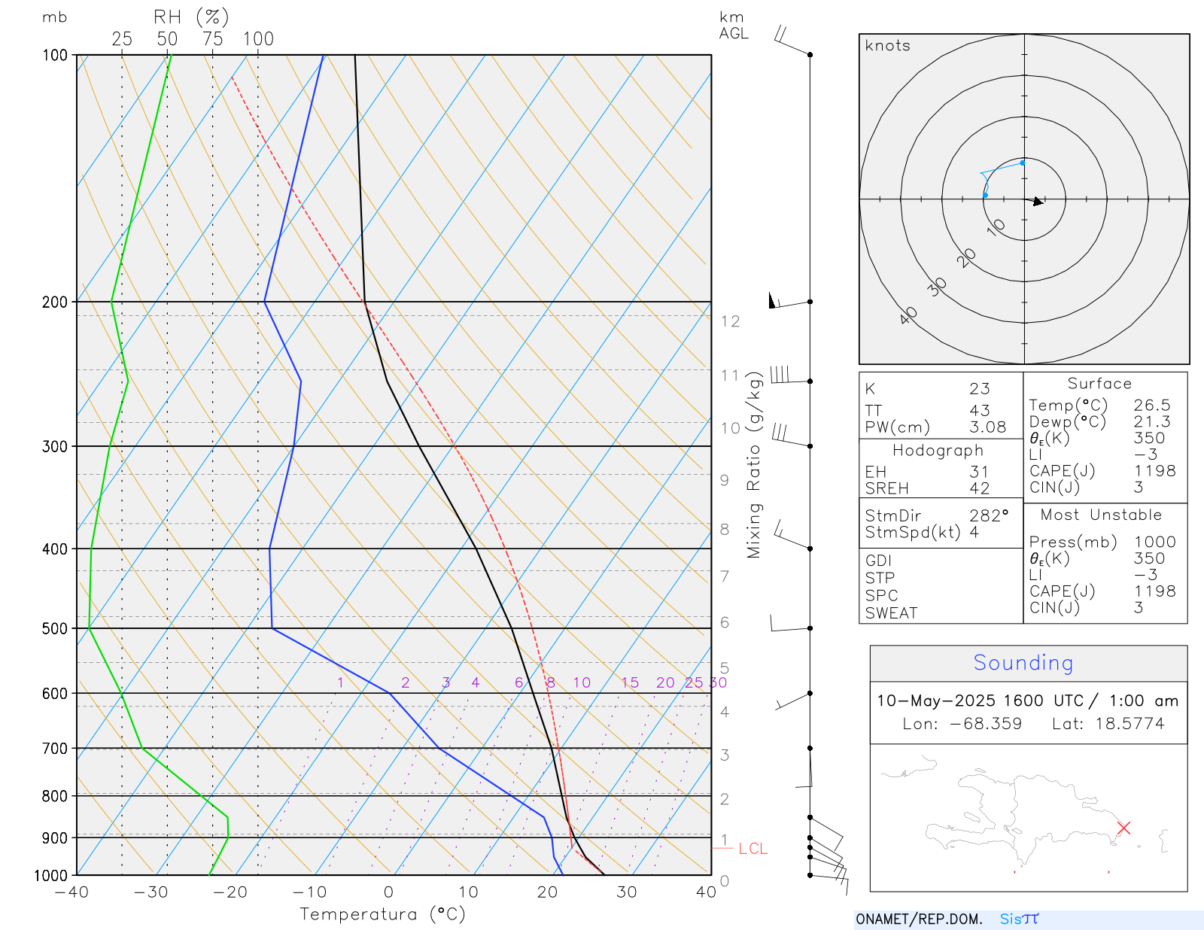Image resolution: width=1204 pixels, height=930 pixels.
Task: Click the "GDI" index label
Action: click(x=878, y=561)
